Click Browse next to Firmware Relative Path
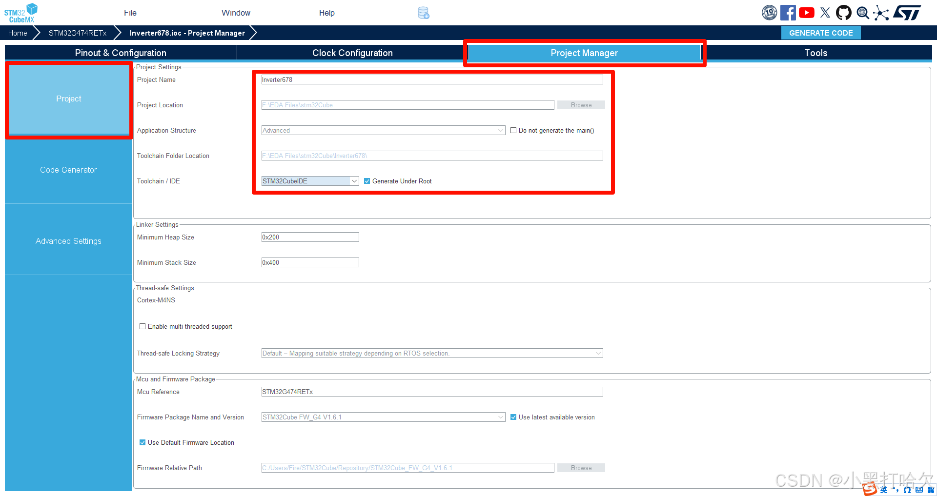The height and width of the screenshot is (496, 937). 581,468
